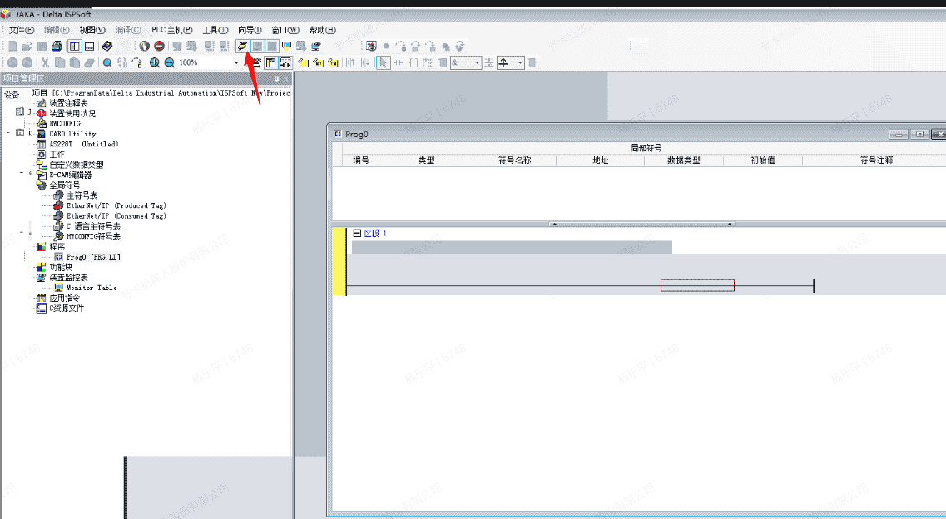The width and height of the screenshot is (946, 519).
Task: Click the zoom in magnifier icon
Action: pos(155,62)
